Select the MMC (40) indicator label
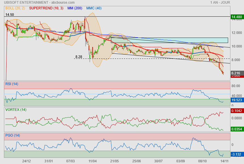 tap(94, 8)
